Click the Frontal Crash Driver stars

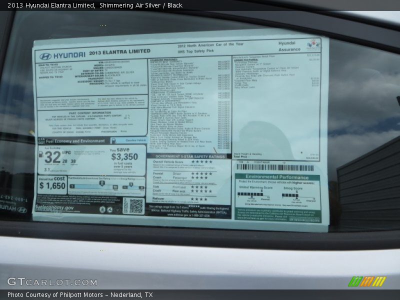click(x=202, y=173)
